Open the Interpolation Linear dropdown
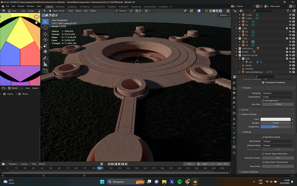This screenshot has width=297, height=186. 278,97
